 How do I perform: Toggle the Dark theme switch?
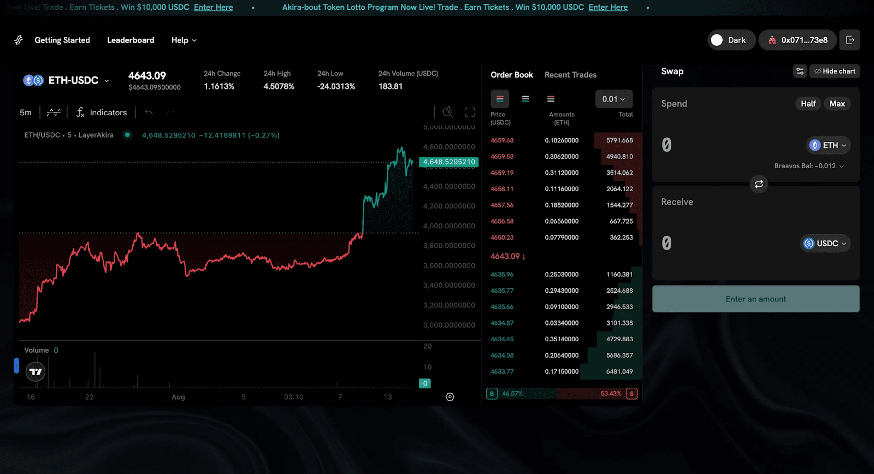(x=731, y=40)
